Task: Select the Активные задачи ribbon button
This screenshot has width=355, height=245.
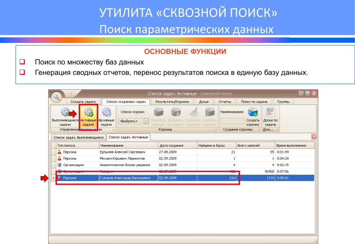Action: point(88,117)
